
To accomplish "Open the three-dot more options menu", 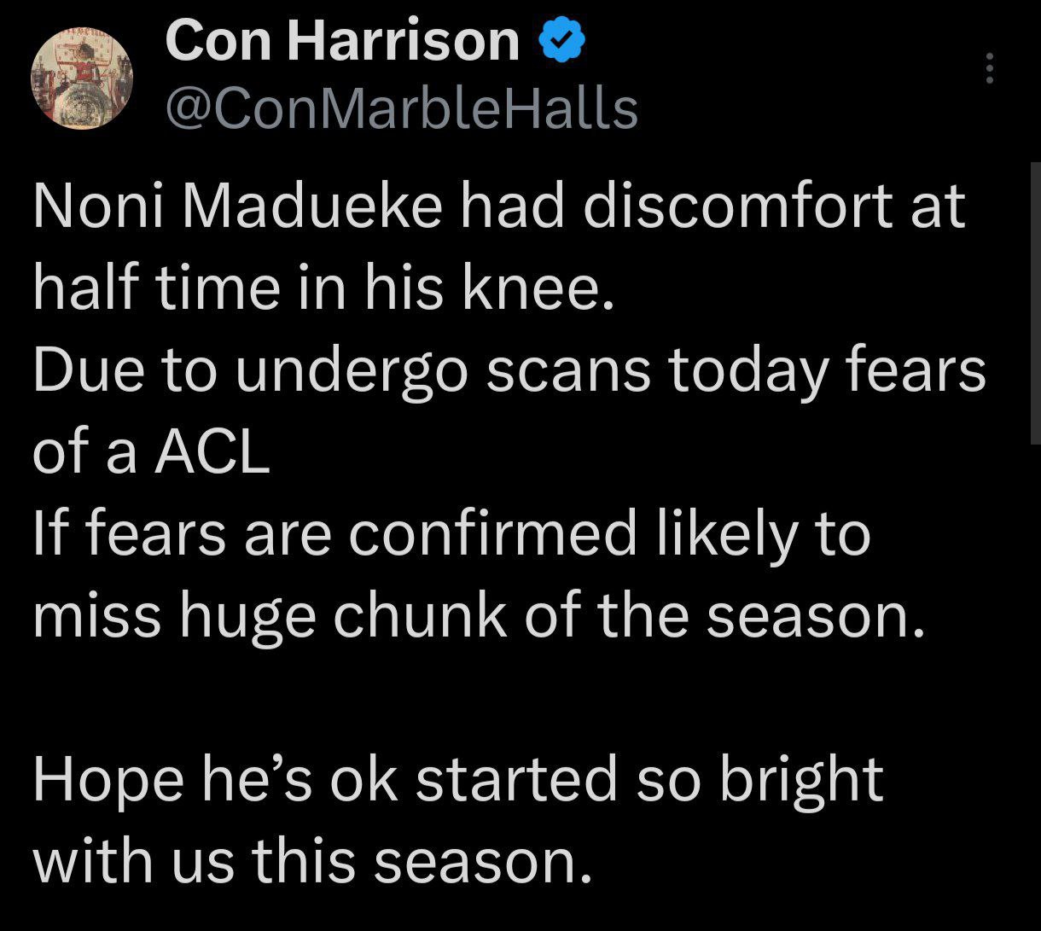I will pos(989,68).
